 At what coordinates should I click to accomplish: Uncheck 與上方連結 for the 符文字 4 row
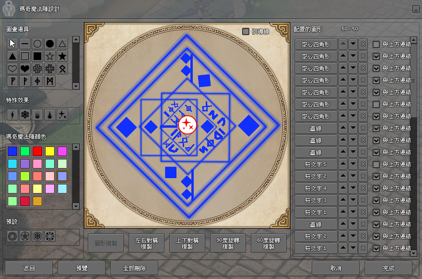tap(376, 188)
